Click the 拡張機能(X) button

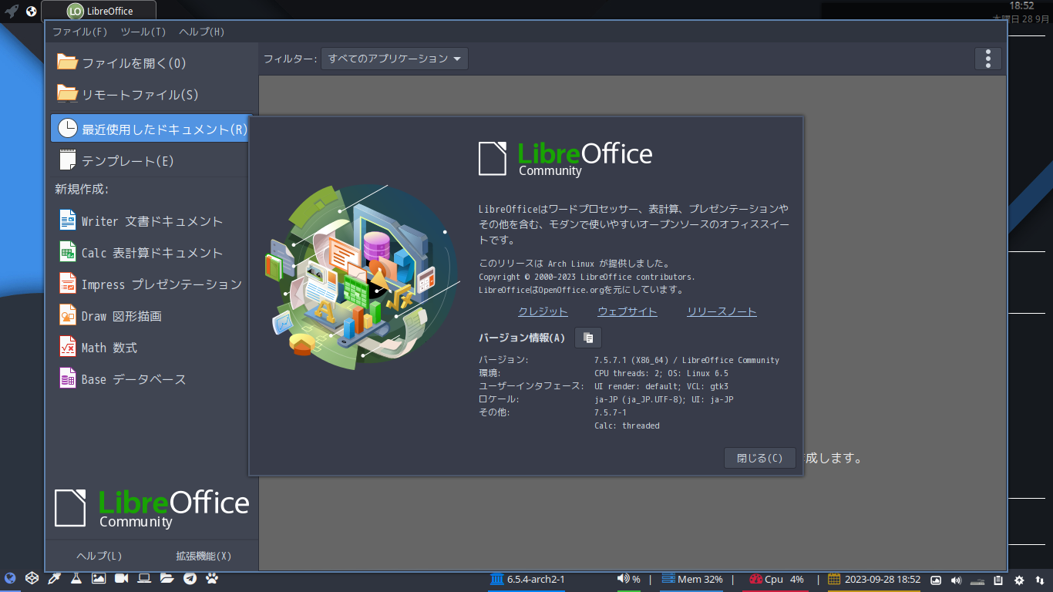click(x=204, y=556)
